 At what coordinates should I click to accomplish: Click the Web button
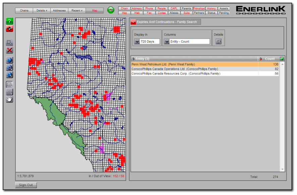(x=137, y=13)
